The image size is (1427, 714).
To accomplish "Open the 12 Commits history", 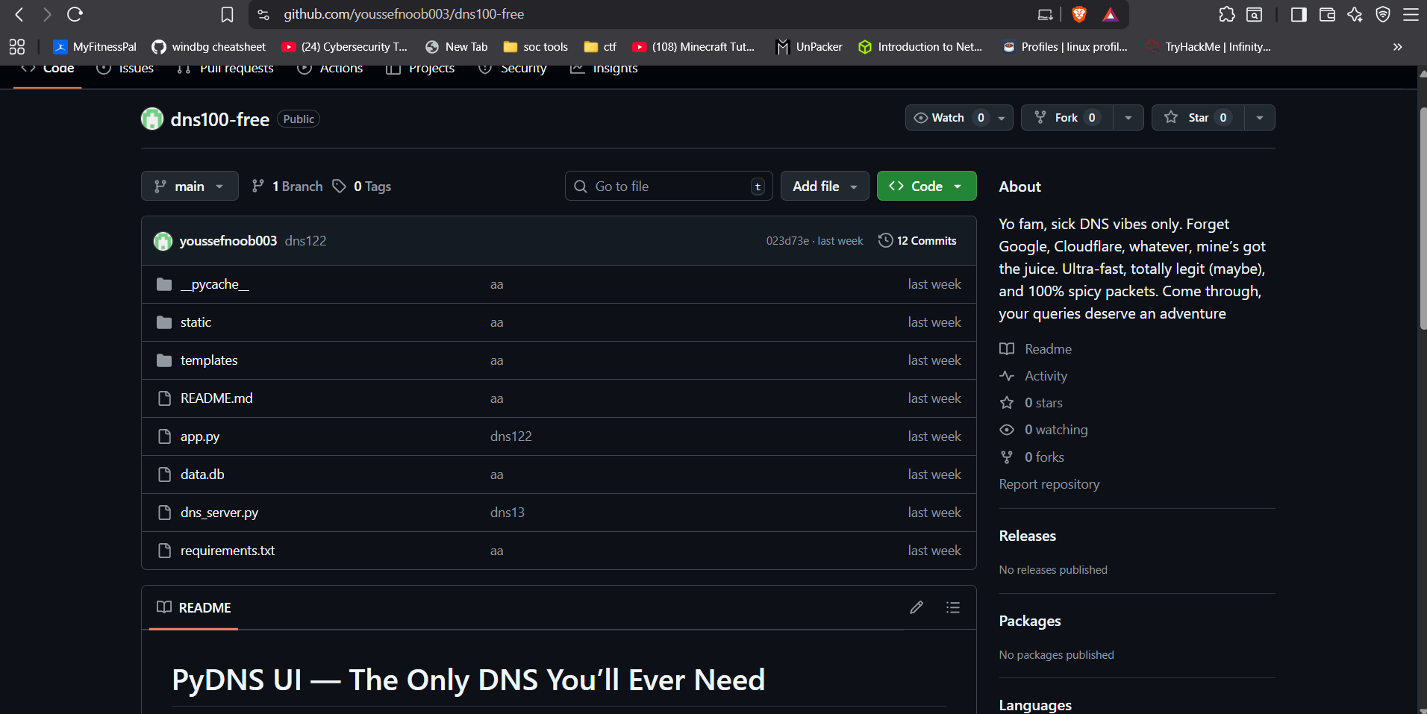I will coord(917,241).
